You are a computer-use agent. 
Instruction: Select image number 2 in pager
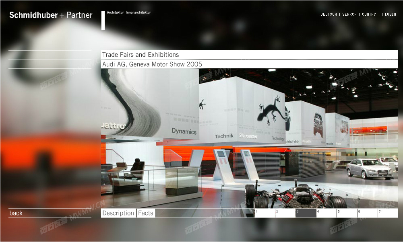click(285, 213)
